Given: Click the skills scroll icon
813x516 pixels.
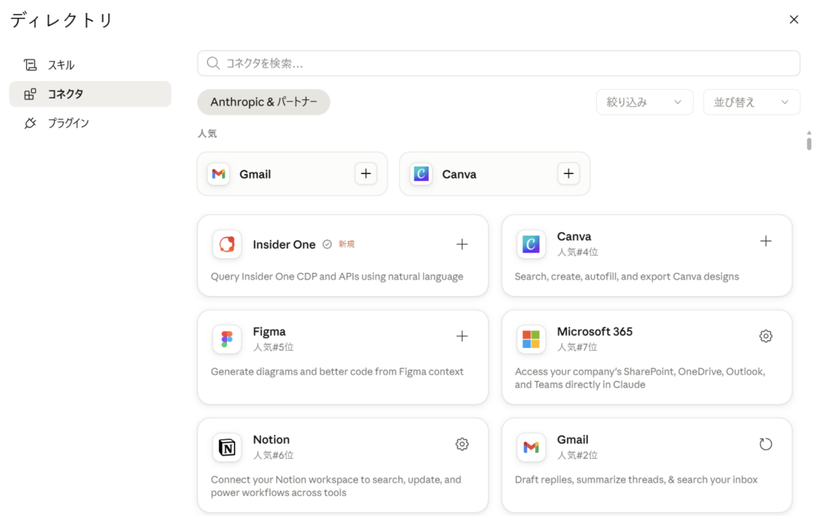Looking at the screenshot, I should (x=30, y=65).
